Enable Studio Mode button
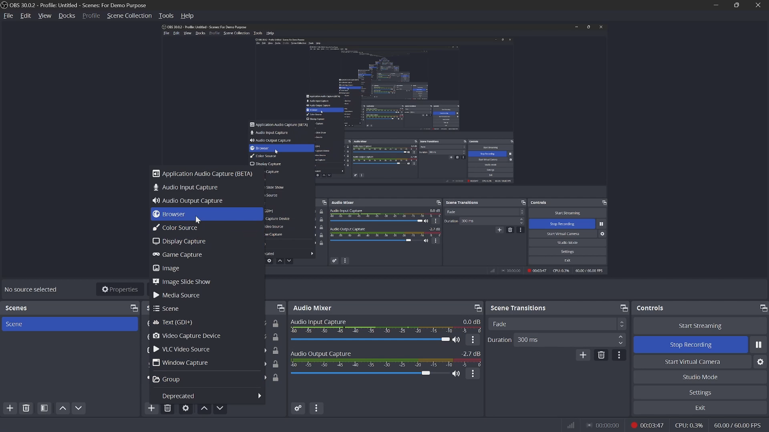 coord(700,377)
